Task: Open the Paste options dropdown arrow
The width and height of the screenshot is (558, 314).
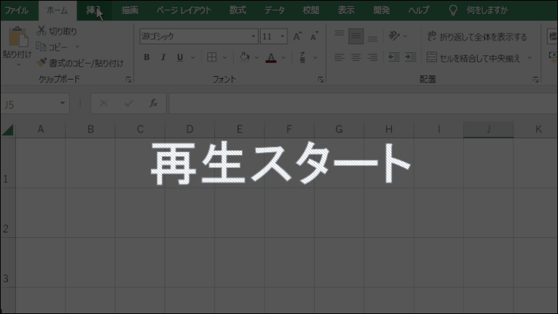Action: click(19, 65)
